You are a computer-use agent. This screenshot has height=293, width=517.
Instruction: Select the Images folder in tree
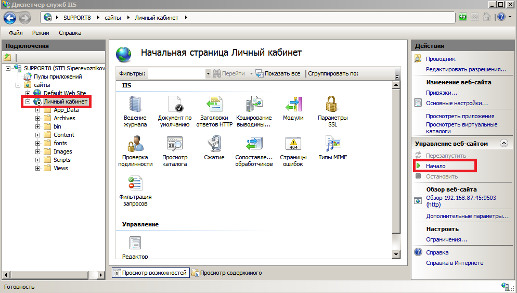pyautogui.click(x=62, y=151)
